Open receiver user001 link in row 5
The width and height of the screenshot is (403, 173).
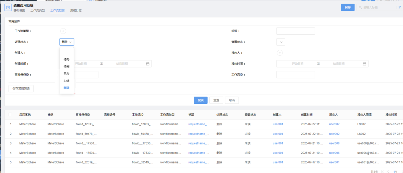(334, 162)
